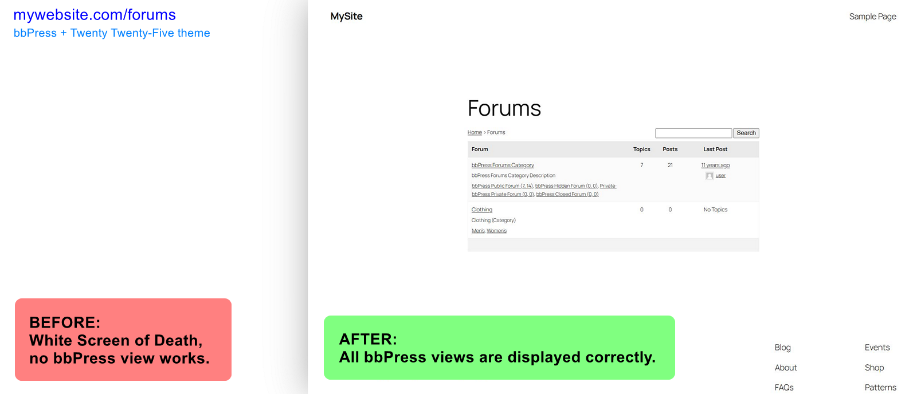This screenshot has width=917, height=394.
Task: Click the Home breadcrumb link
Action: click(x=475, y=132)
